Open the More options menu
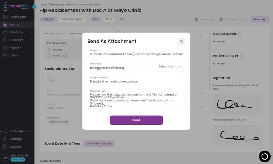The width and height of the screenshot is (273, 164). pyautogui.click(x=260, y=19)
